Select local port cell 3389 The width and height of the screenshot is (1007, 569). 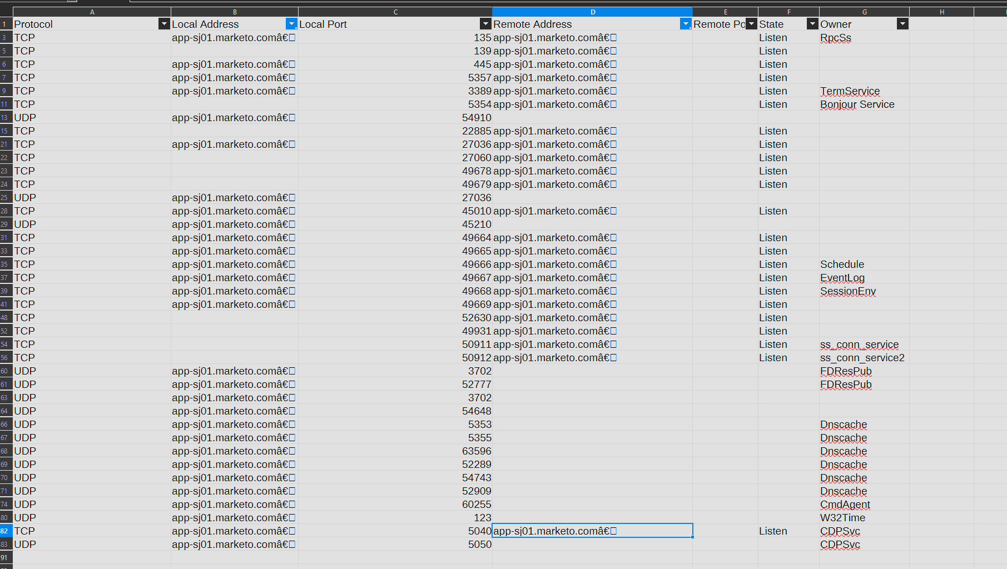coord(395,91)
